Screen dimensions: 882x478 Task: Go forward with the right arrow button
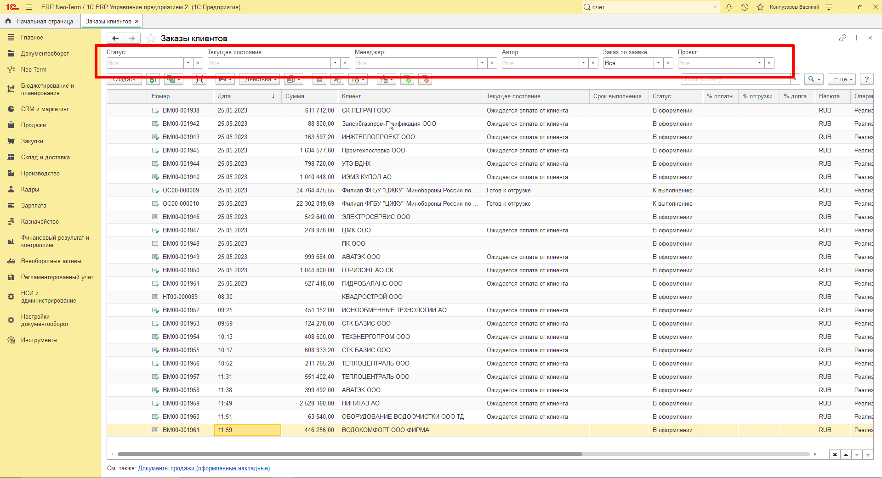tap(132, 38)
